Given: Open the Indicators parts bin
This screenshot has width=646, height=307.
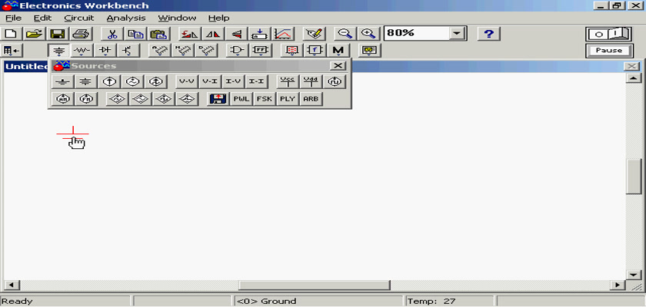Looking at the screenshot, I should (291, 51).
